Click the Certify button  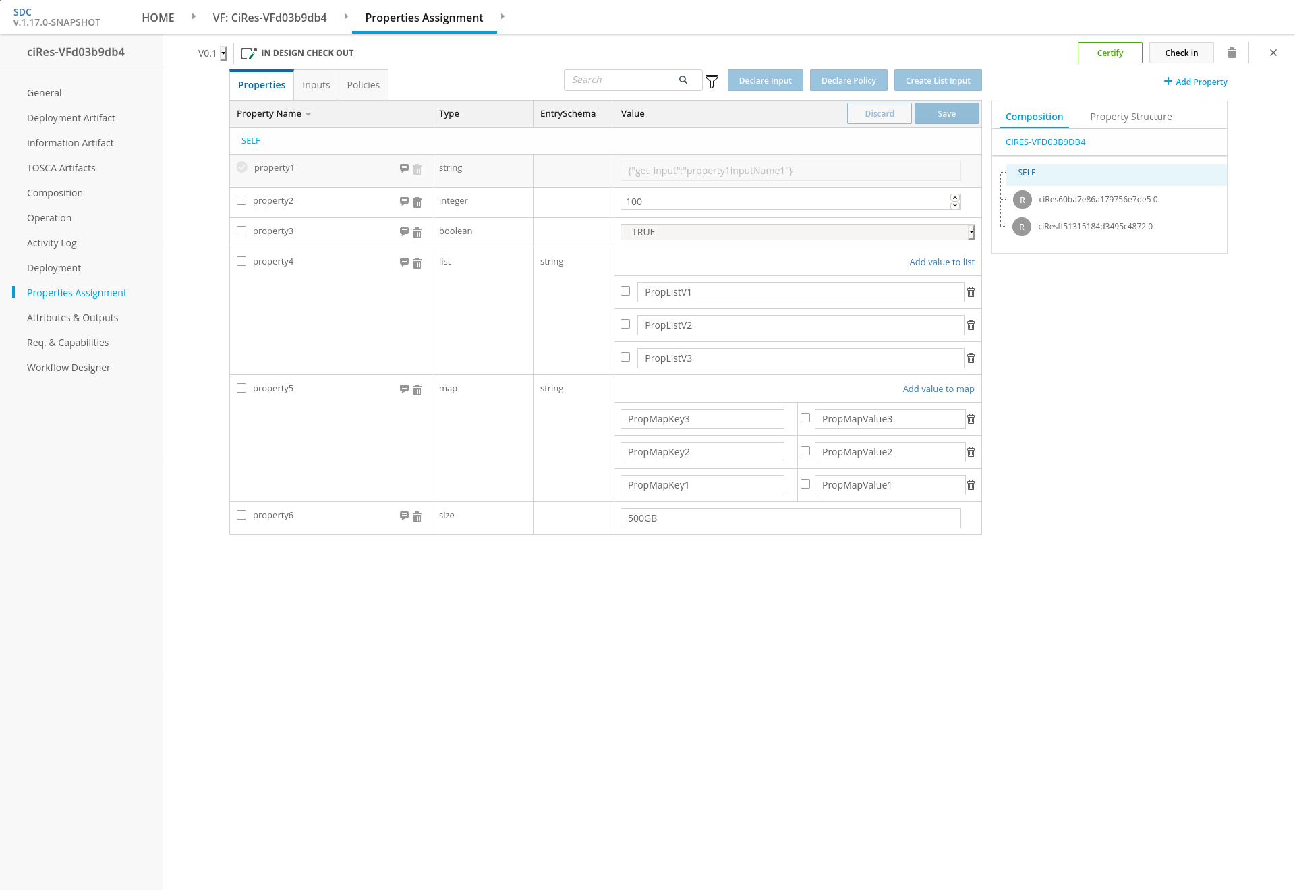point(1110,53)
